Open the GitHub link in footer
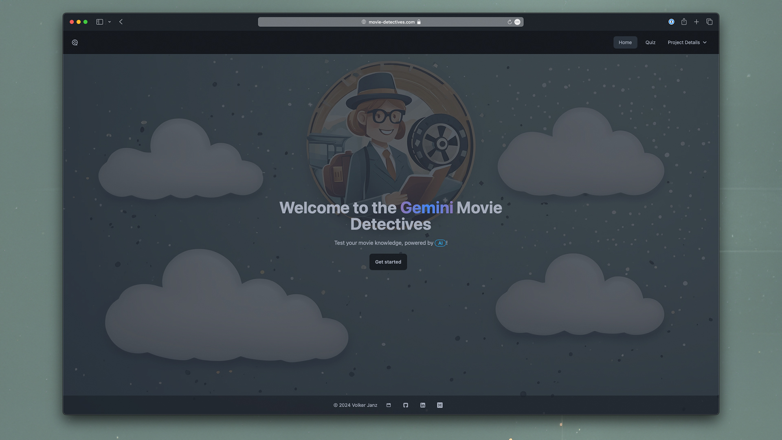782x440 pixels. point(406,405)
